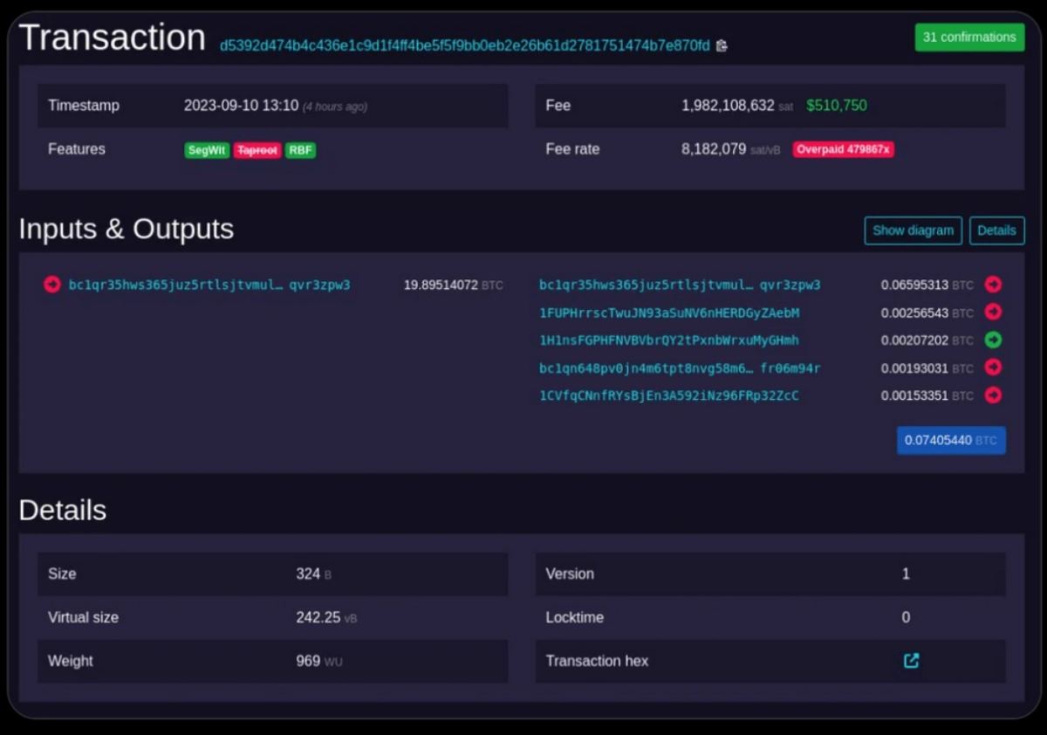
Task: Click the red arrow beside the input address
Action: coord(52,285)
